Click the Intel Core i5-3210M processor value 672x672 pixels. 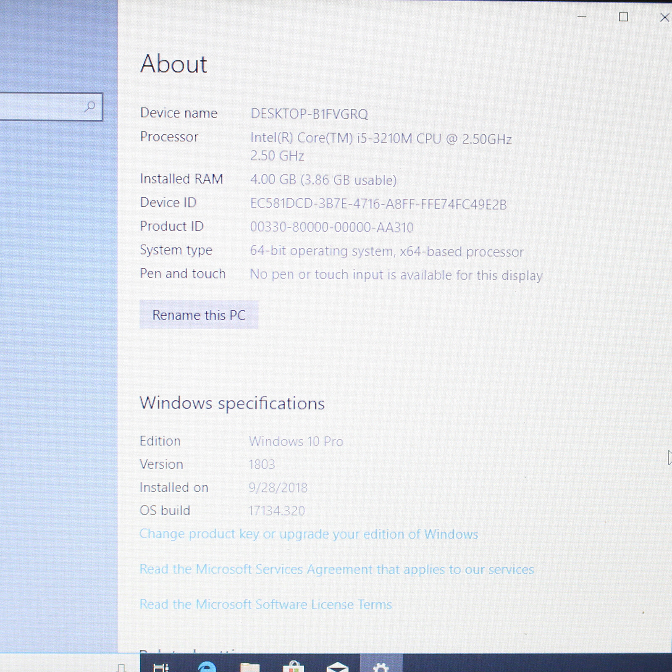click(x=381, y=147)
